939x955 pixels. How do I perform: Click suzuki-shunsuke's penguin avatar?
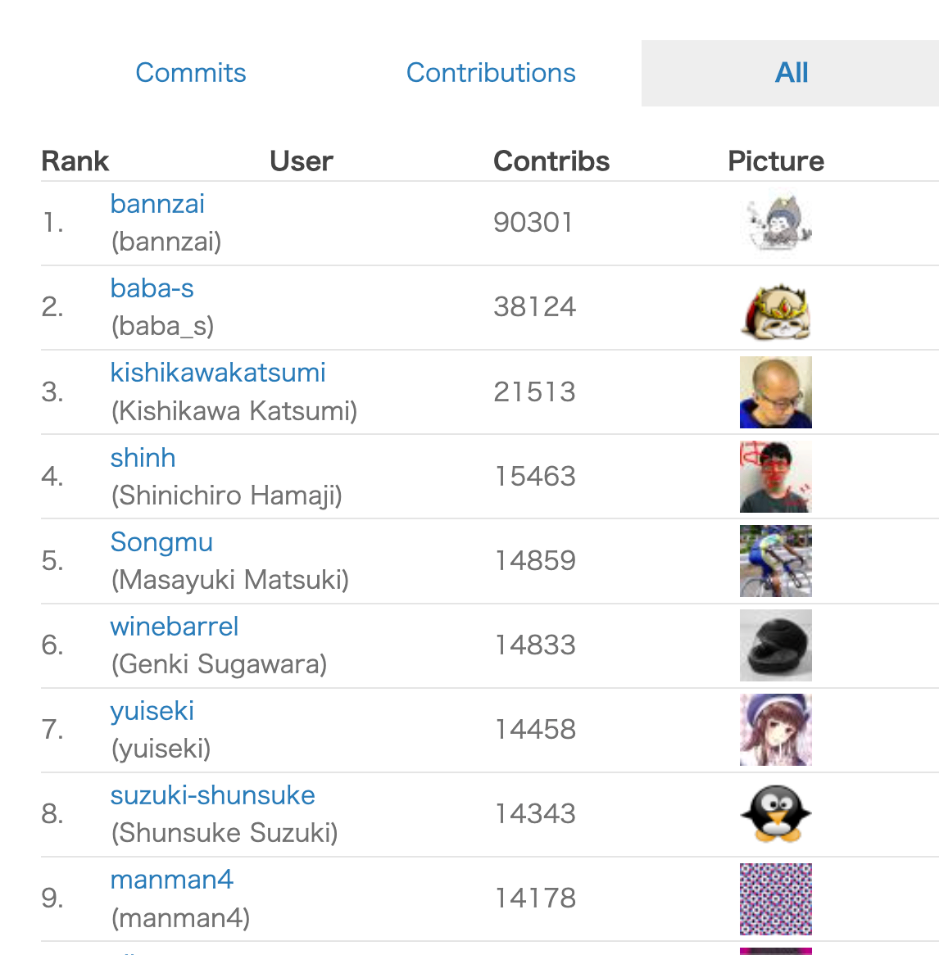tap(775, 814)
